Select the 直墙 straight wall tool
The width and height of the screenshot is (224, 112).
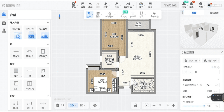16,52
